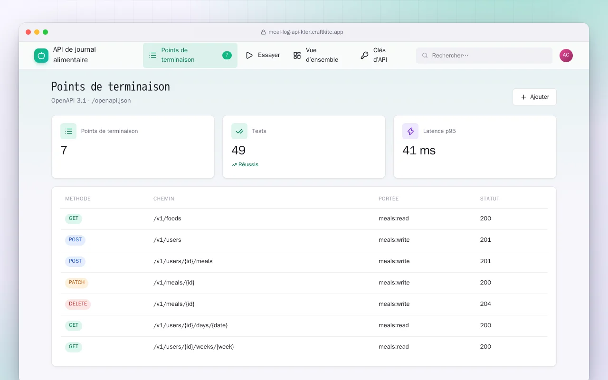Click the green apple app logo
This screenshot has height=380, width=608.
[x=41, y=56]
